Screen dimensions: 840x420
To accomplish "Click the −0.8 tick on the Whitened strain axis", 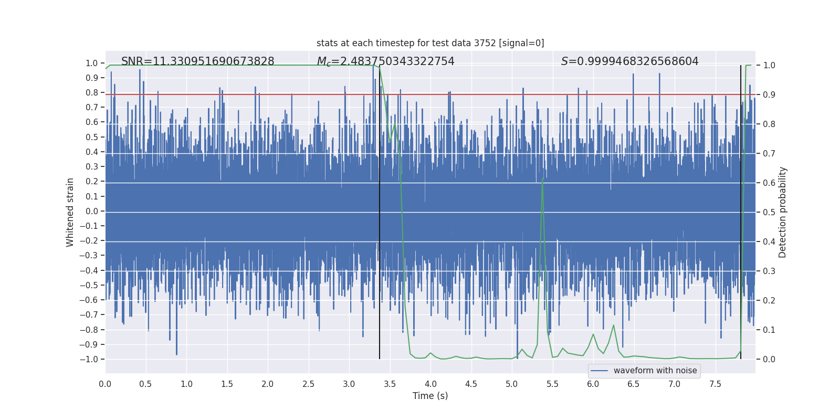I will (x=89, y=330).
